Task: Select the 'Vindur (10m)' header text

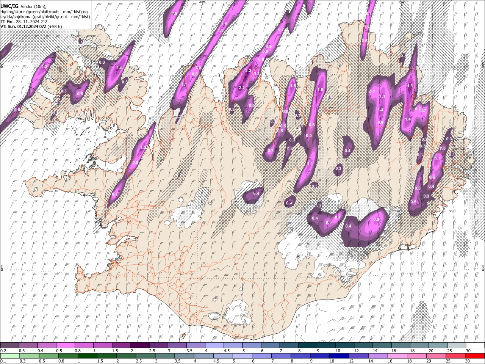Action: (33, 6)
